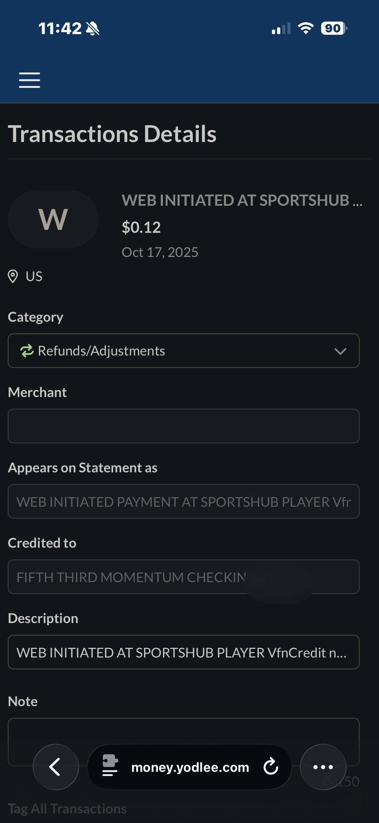Tap the browser back arrow button
The image size is (379, 823).
[x=56, y=767]
